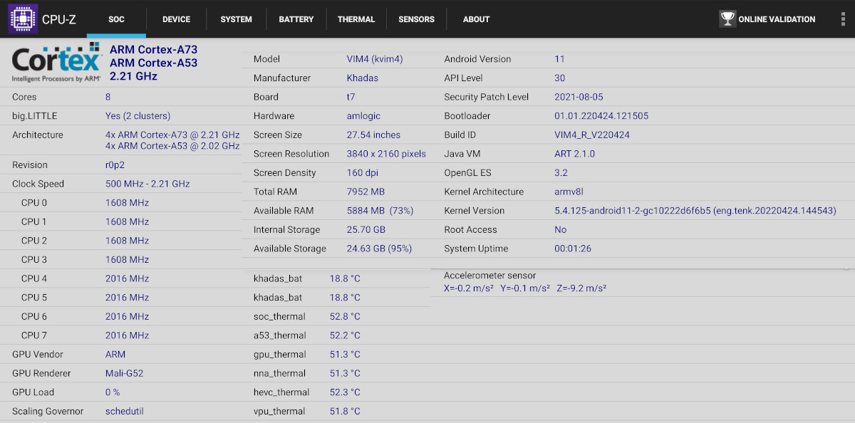Click the 'GPU Vendor' label
Screen dimensions: 855x423
point(38,354)
